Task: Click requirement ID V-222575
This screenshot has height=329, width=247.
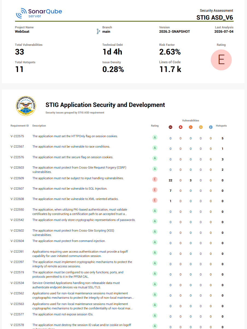Action: tap(17, 136)
